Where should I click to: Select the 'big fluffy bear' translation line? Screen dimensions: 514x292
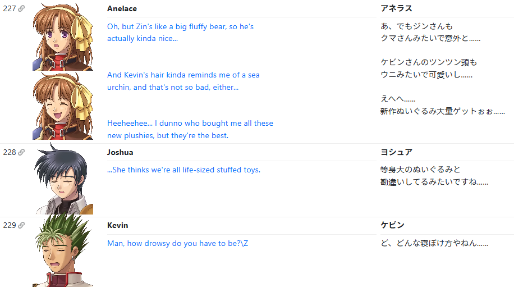tap(180, 33)
